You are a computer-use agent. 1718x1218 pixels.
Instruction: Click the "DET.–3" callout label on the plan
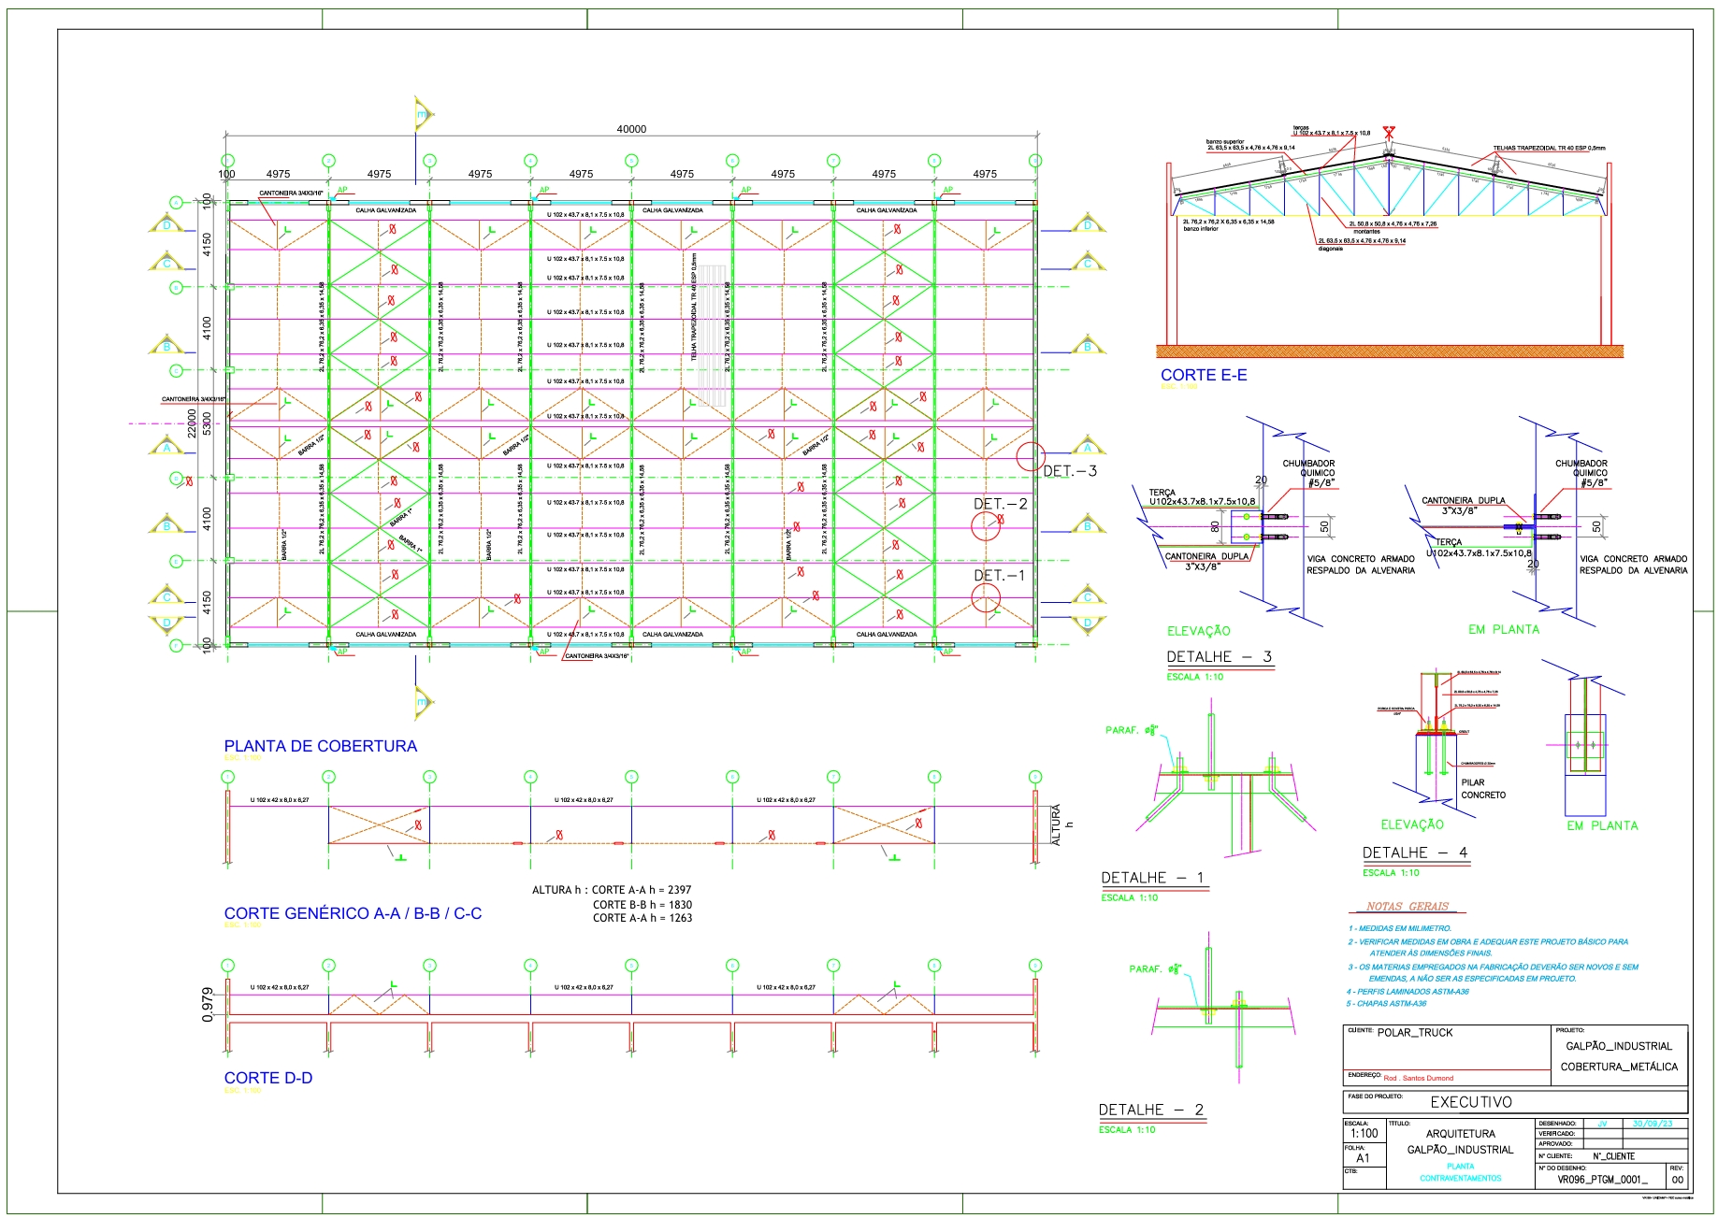click(1070, 471)
